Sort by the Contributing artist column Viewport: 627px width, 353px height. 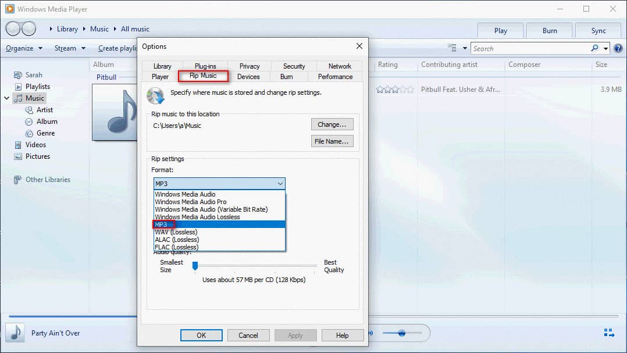click(449, 65)
